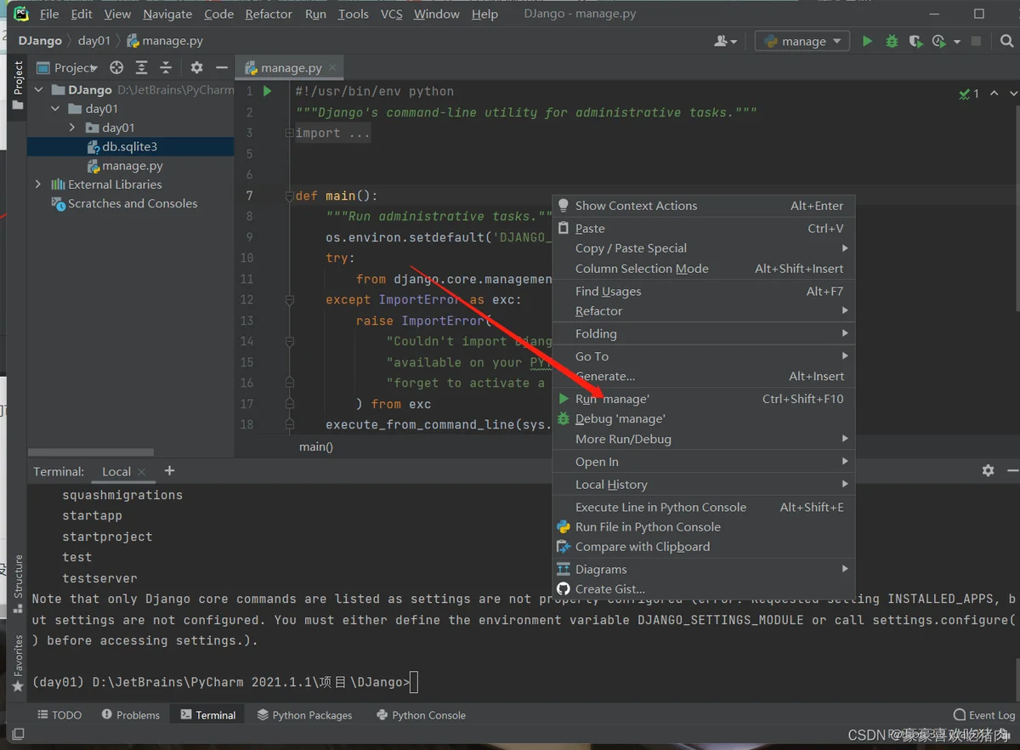
Task: Open the File menu
Action: 49,14
